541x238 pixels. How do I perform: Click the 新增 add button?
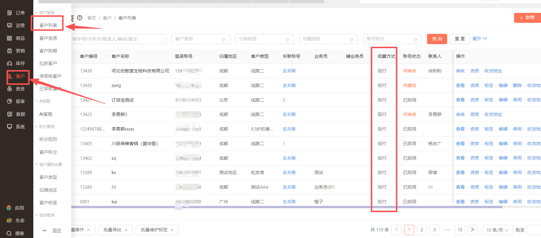[527, 18]
